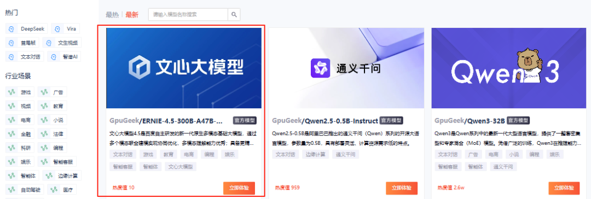Click the ERNIE card description starting 文心大模型4.5是
This screenshot has width=591, height=199.
coord(183,138)
